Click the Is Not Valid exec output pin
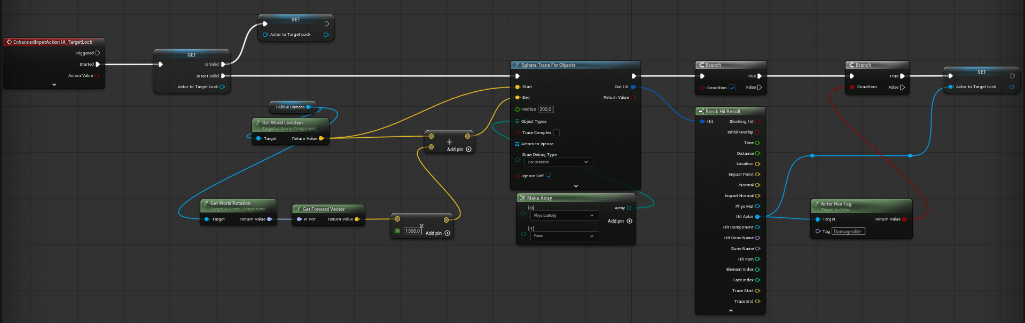 pyautogui.click(x=223, y=76)
